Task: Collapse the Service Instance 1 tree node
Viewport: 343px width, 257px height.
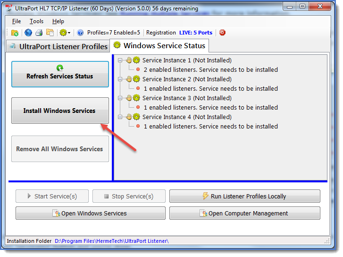Action: (x=120, y=60)
